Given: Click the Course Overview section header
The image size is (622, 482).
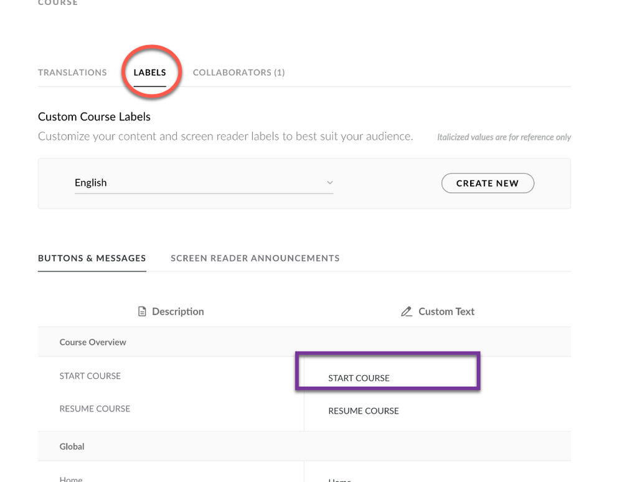Looking at the screenshot, I should pos(93,342).
